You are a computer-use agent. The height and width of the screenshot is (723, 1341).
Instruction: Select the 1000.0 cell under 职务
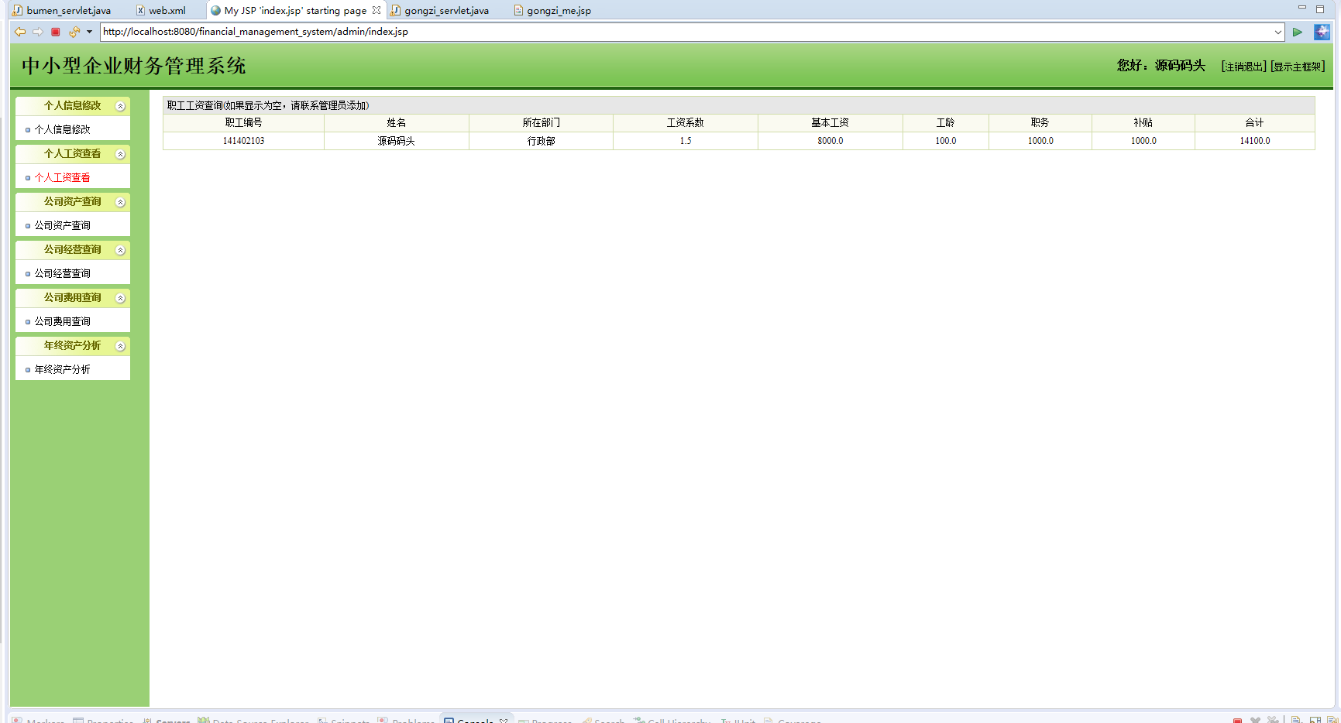[x=1040, y=141]
